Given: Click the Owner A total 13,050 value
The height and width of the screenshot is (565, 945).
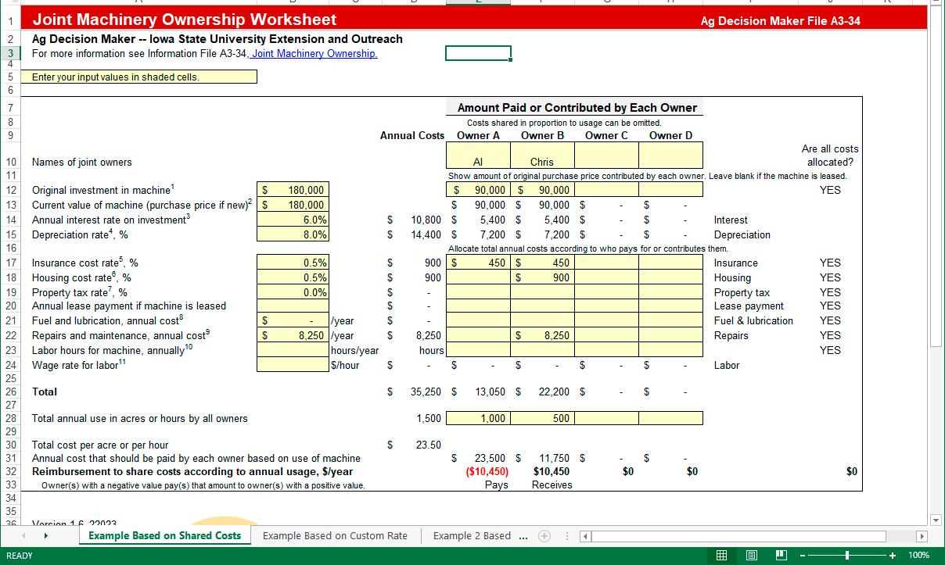Looking at the screenshot, I should 490,392.
